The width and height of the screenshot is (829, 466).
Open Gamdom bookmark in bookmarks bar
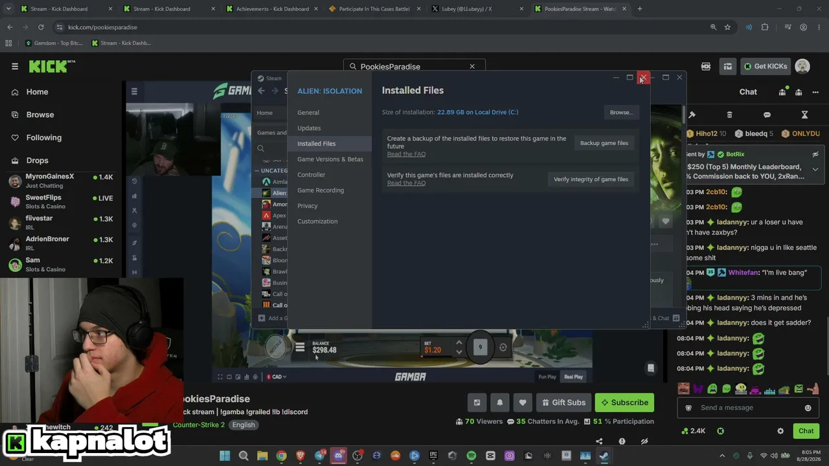(x=54, y=43)
